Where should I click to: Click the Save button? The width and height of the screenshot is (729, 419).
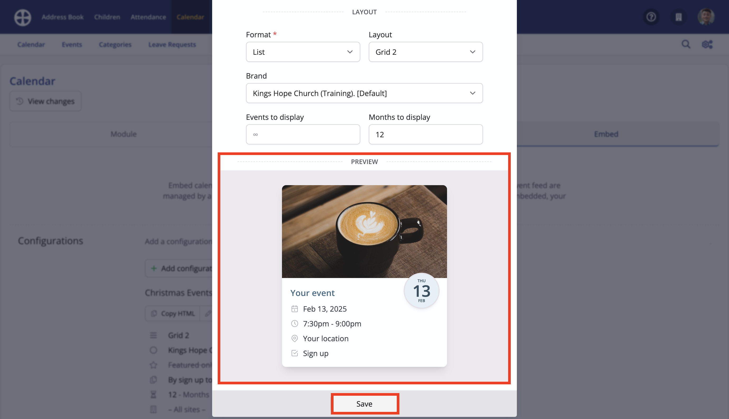tap(364, 404)
